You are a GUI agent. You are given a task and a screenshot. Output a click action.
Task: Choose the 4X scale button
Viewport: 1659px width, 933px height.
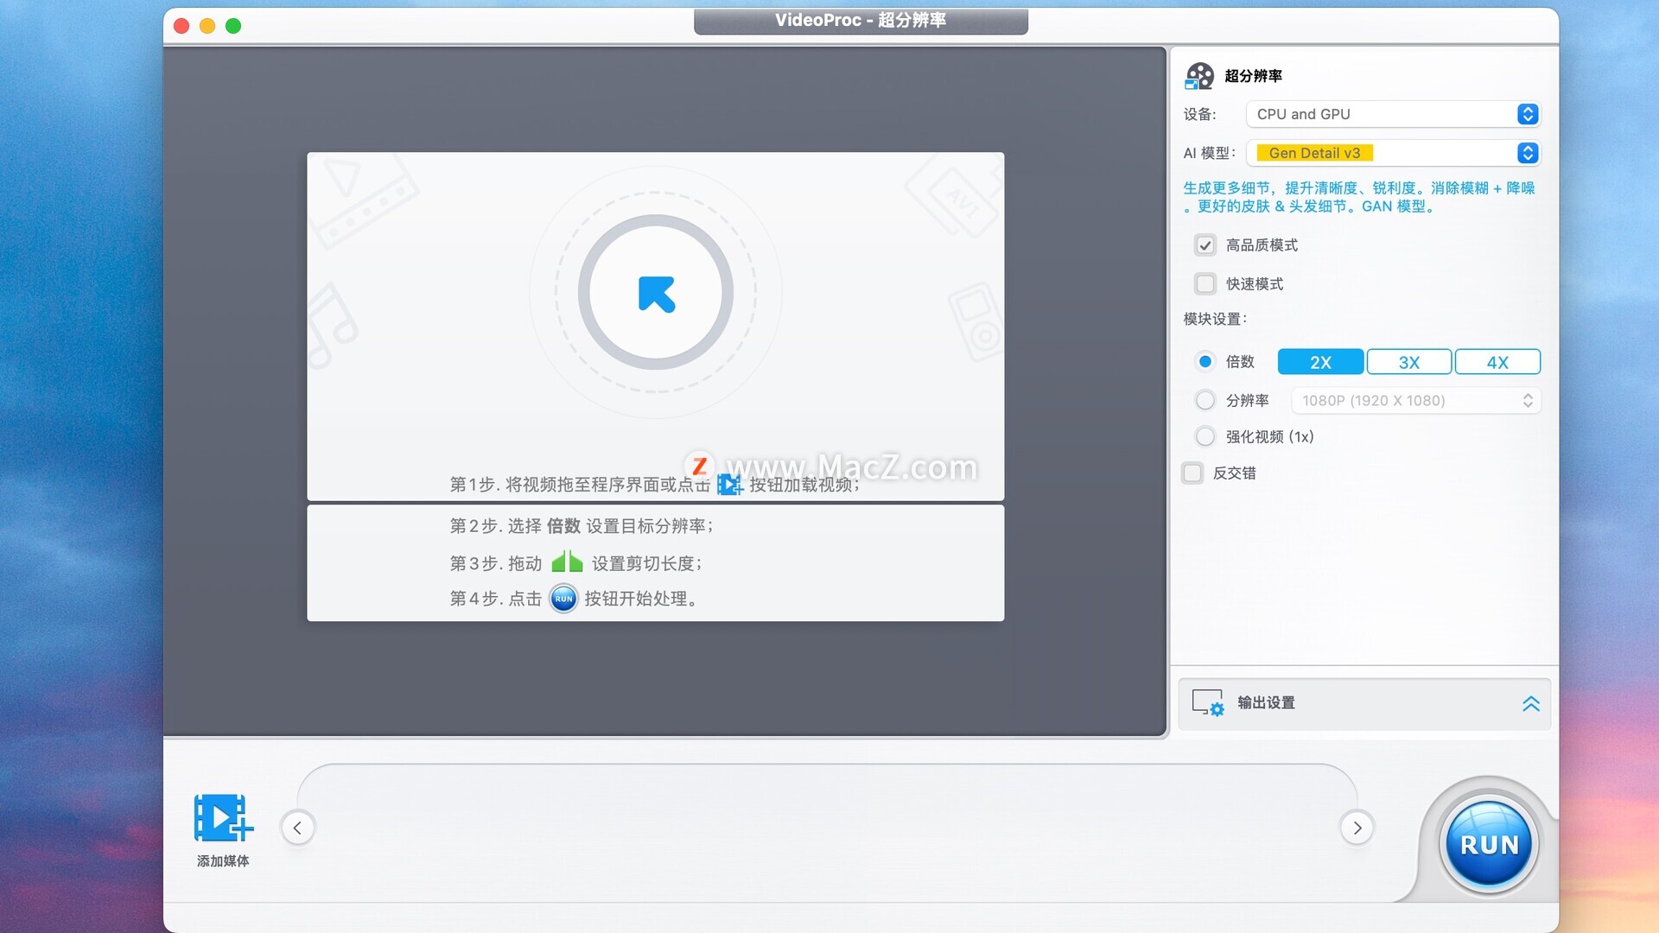1497,362
